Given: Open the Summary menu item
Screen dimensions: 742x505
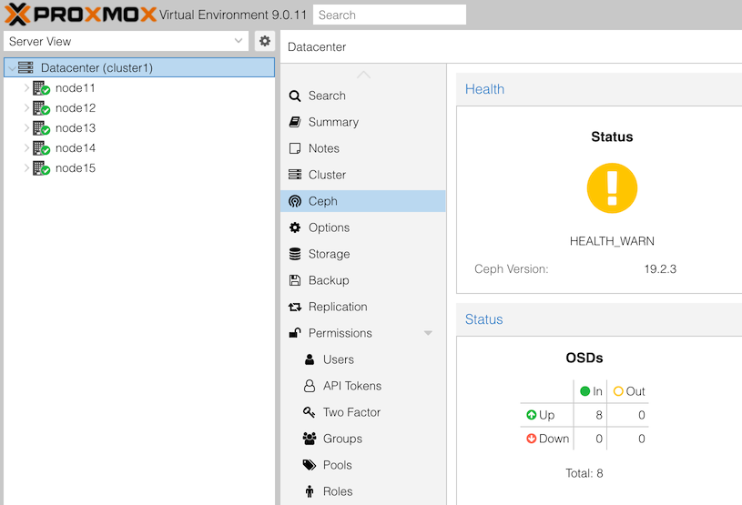Looking at the screenshot, I should click(x=333, y=122).
